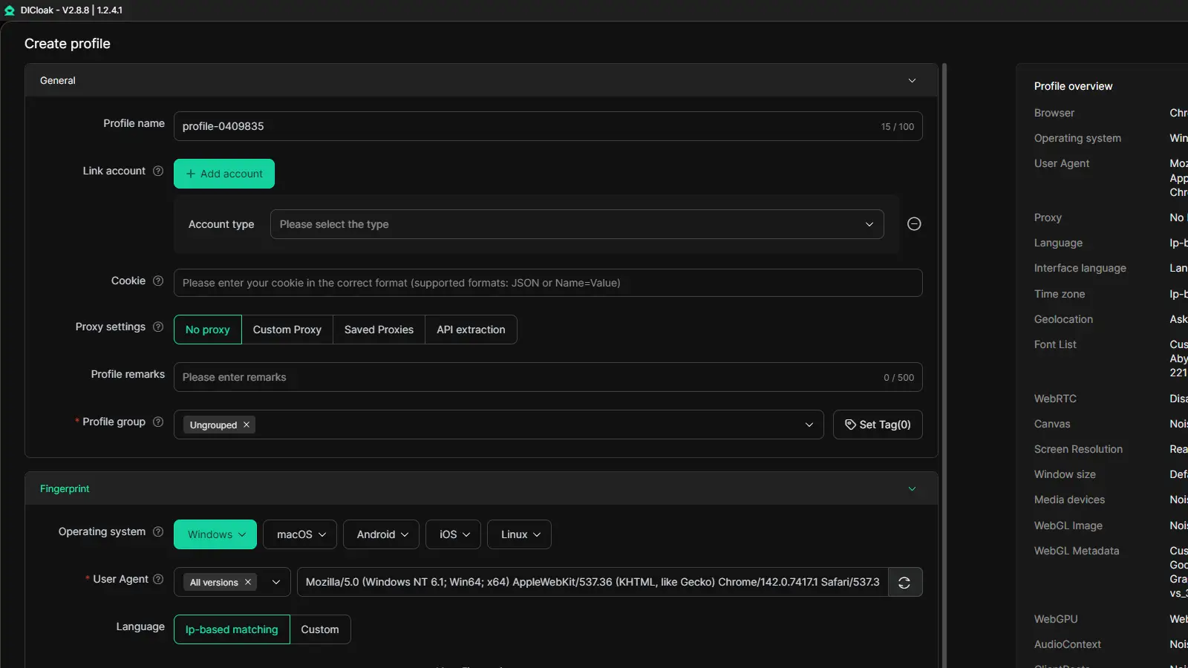Click the help icon next to Link account

tap(158, 171)
